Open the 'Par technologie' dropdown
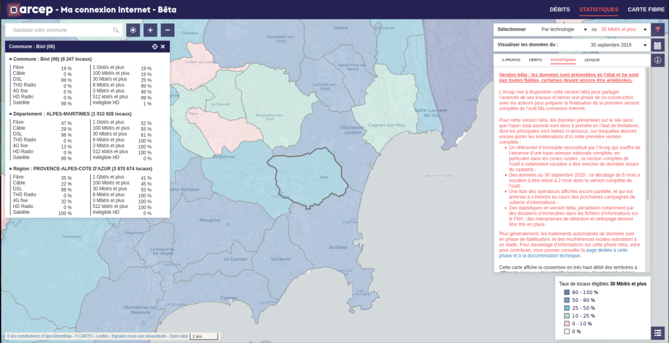The height and width of the screenshot is (343, 669). (x=564, y=29)
